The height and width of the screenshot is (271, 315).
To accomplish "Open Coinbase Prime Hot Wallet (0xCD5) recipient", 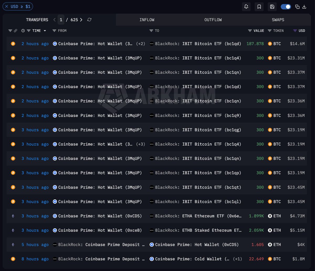I will (197, 245).
